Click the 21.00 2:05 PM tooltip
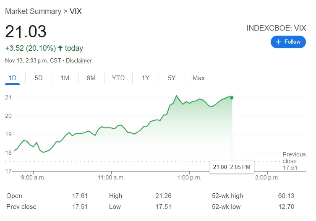 pos(232,167)
